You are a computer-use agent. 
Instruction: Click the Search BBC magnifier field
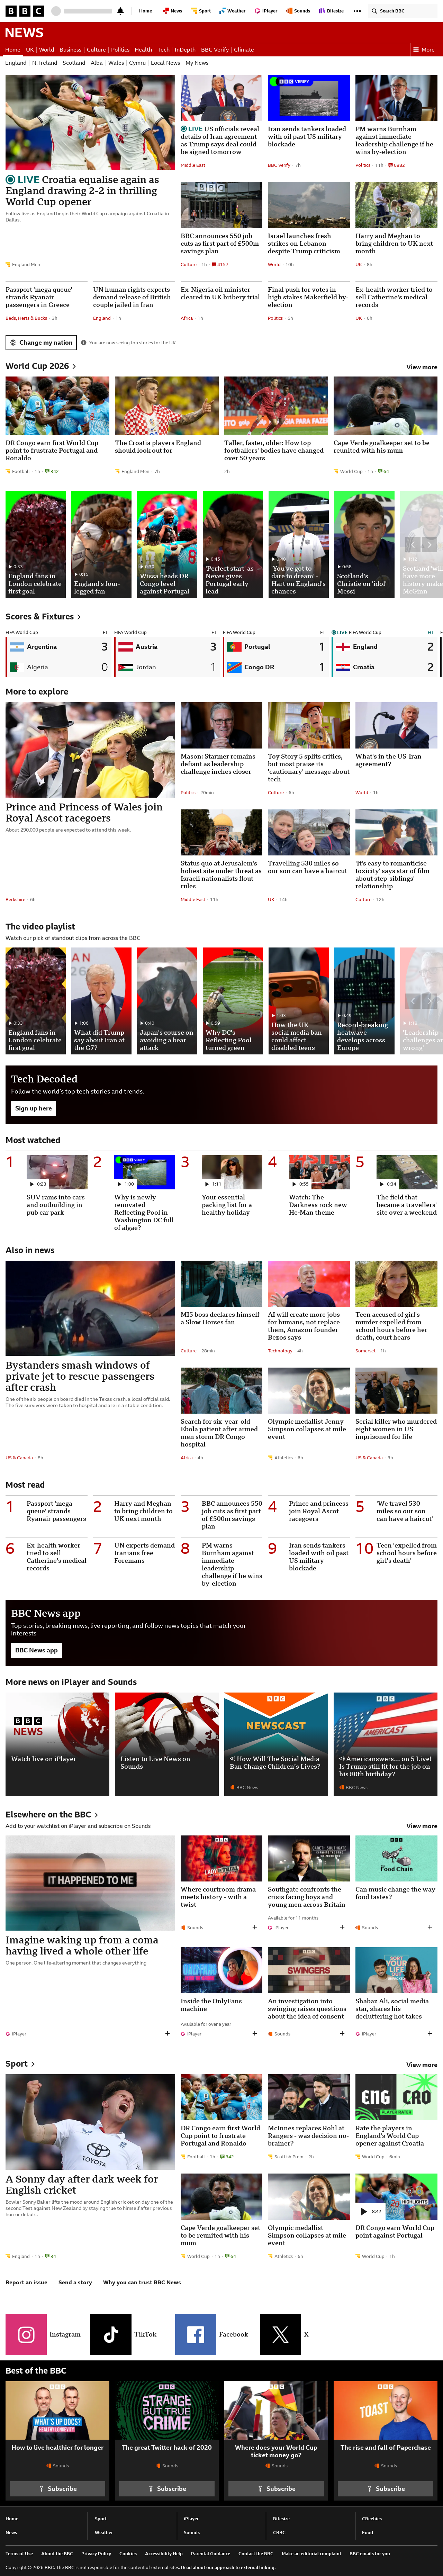pos(402,11)
